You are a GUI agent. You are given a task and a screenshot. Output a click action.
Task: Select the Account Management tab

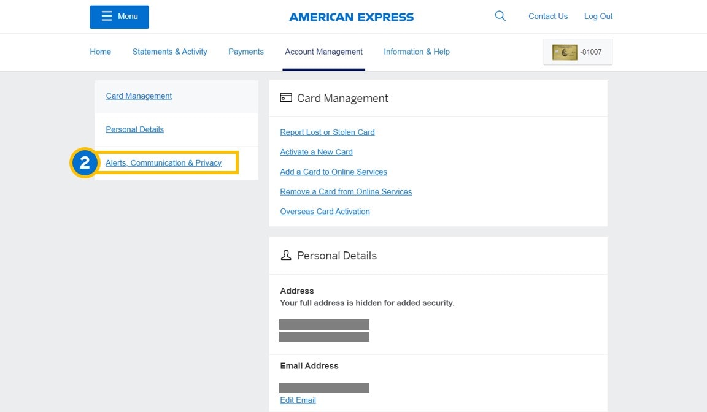point(323,51)
